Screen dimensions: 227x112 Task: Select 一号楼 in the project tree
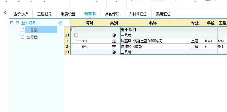click(x=41, y=30)
